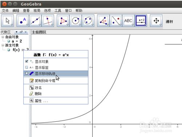This screenshot has width=182, height=137.
Task: Select the Move arrow tool
Action: coord(7,21)
